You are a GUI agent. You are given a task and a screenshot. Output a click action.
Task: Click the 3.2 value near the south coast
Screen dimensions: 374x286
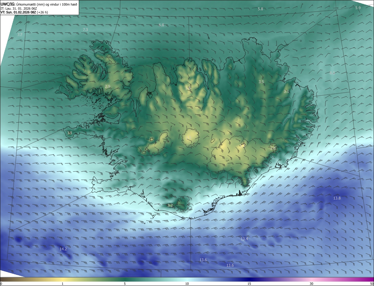(x=170, y=206)
